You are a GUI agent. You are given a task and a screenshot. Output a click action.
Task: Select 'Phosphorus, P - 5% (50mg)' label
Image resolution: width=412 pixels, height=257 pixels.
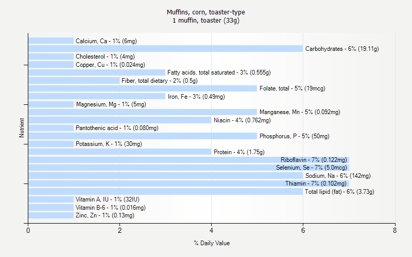coord(294,136)
